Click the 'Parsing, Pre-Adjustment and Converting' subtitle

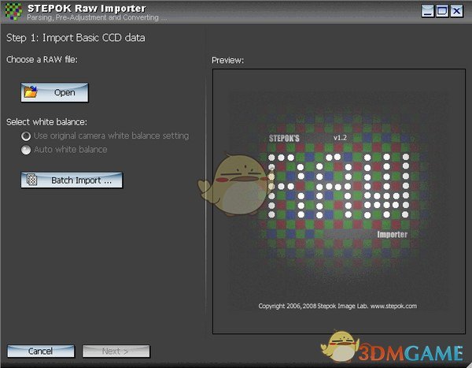(97, 17)
